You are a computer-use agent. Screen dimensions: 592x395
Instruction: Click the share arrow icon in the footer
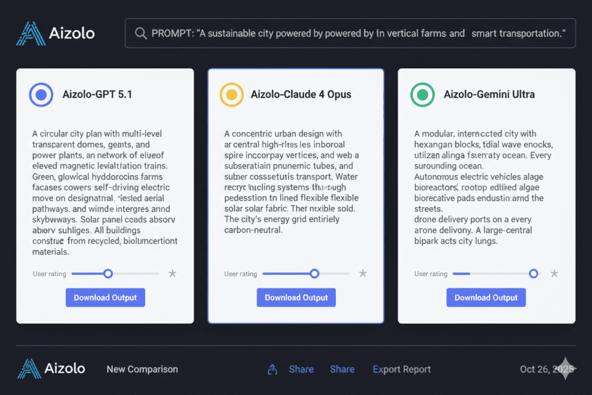tap(272, 368)
